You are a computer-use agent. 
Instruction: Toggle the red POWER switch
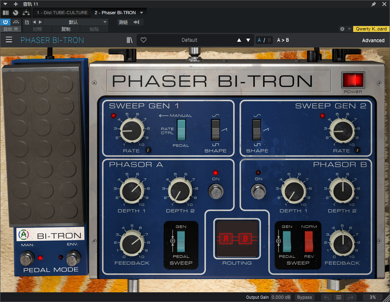353,80
